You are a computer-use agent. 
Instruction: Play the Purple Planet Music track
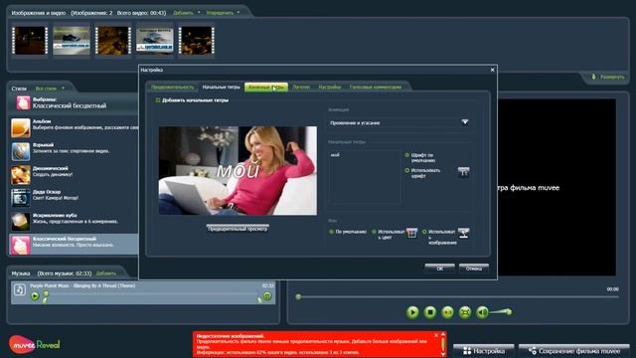pyautogui.click(x=35, y=296)
